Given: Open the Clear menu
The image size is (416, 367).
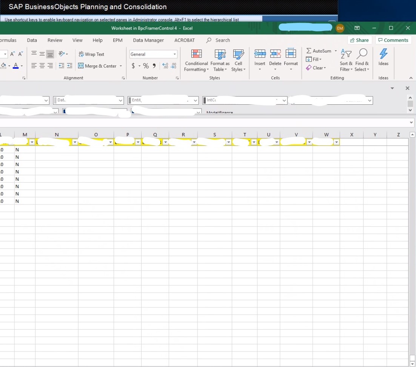Looking at the screenshot, I should click(316, 68).
